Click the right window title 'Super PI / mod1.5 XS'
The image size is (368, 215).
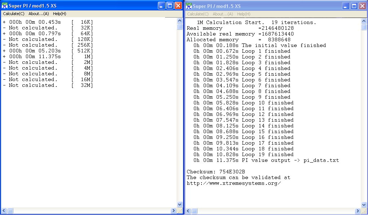(x=217, y=6)
